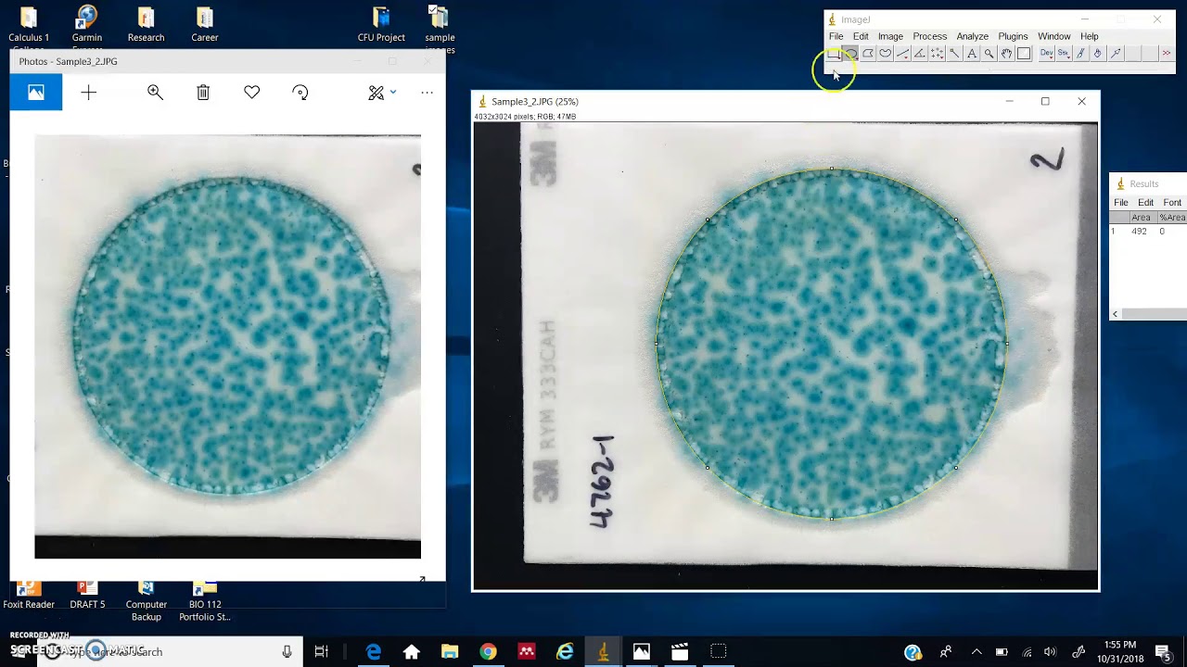
Task: Click the Zoom icon in Photos app
Action: 155,93
